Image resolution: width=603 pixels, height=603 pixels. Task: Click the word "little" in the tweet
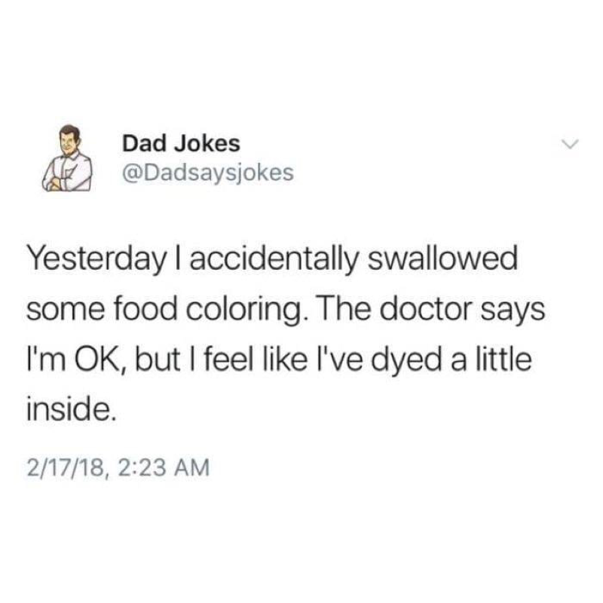click(x=504, y=360)
